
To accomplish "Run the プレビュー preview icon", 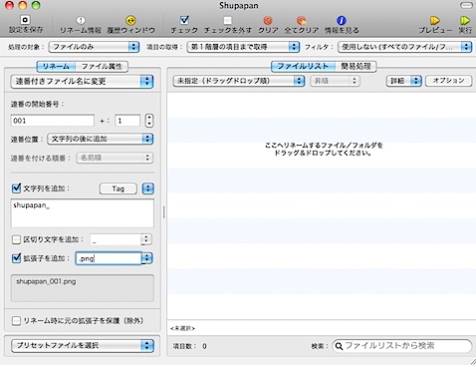I will pyautogui.click(x=435, y=21).
